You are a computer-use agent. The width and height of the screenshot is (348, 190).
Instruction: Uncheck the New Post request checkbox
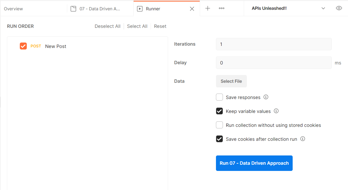click(23, 46)
